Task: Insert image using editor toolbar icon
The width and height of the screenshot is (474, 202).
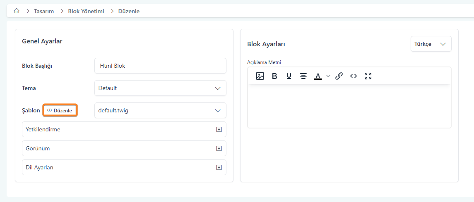Action: click(260, 76)
